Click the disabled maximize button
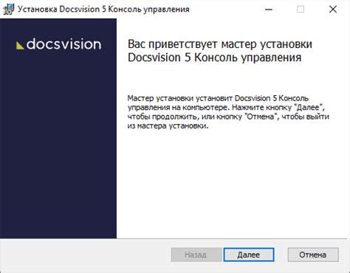This screenshot has height=273, width=350. [x=301, y=10]
